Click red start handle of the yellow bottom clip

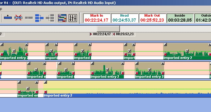point(45,92)
